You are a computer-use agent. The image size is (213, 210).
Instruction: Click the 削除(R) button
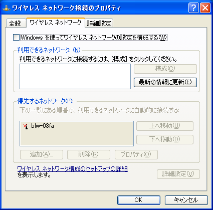(89, 154)
